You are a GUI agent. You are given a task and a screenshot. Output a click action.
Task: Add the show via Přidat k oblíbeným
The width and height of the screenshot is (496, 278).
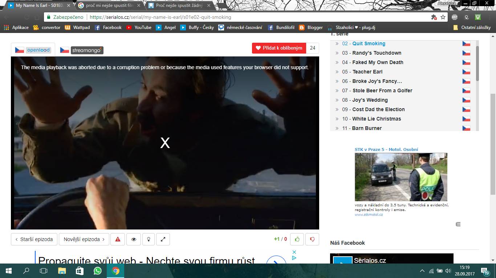tap(279, 48)
